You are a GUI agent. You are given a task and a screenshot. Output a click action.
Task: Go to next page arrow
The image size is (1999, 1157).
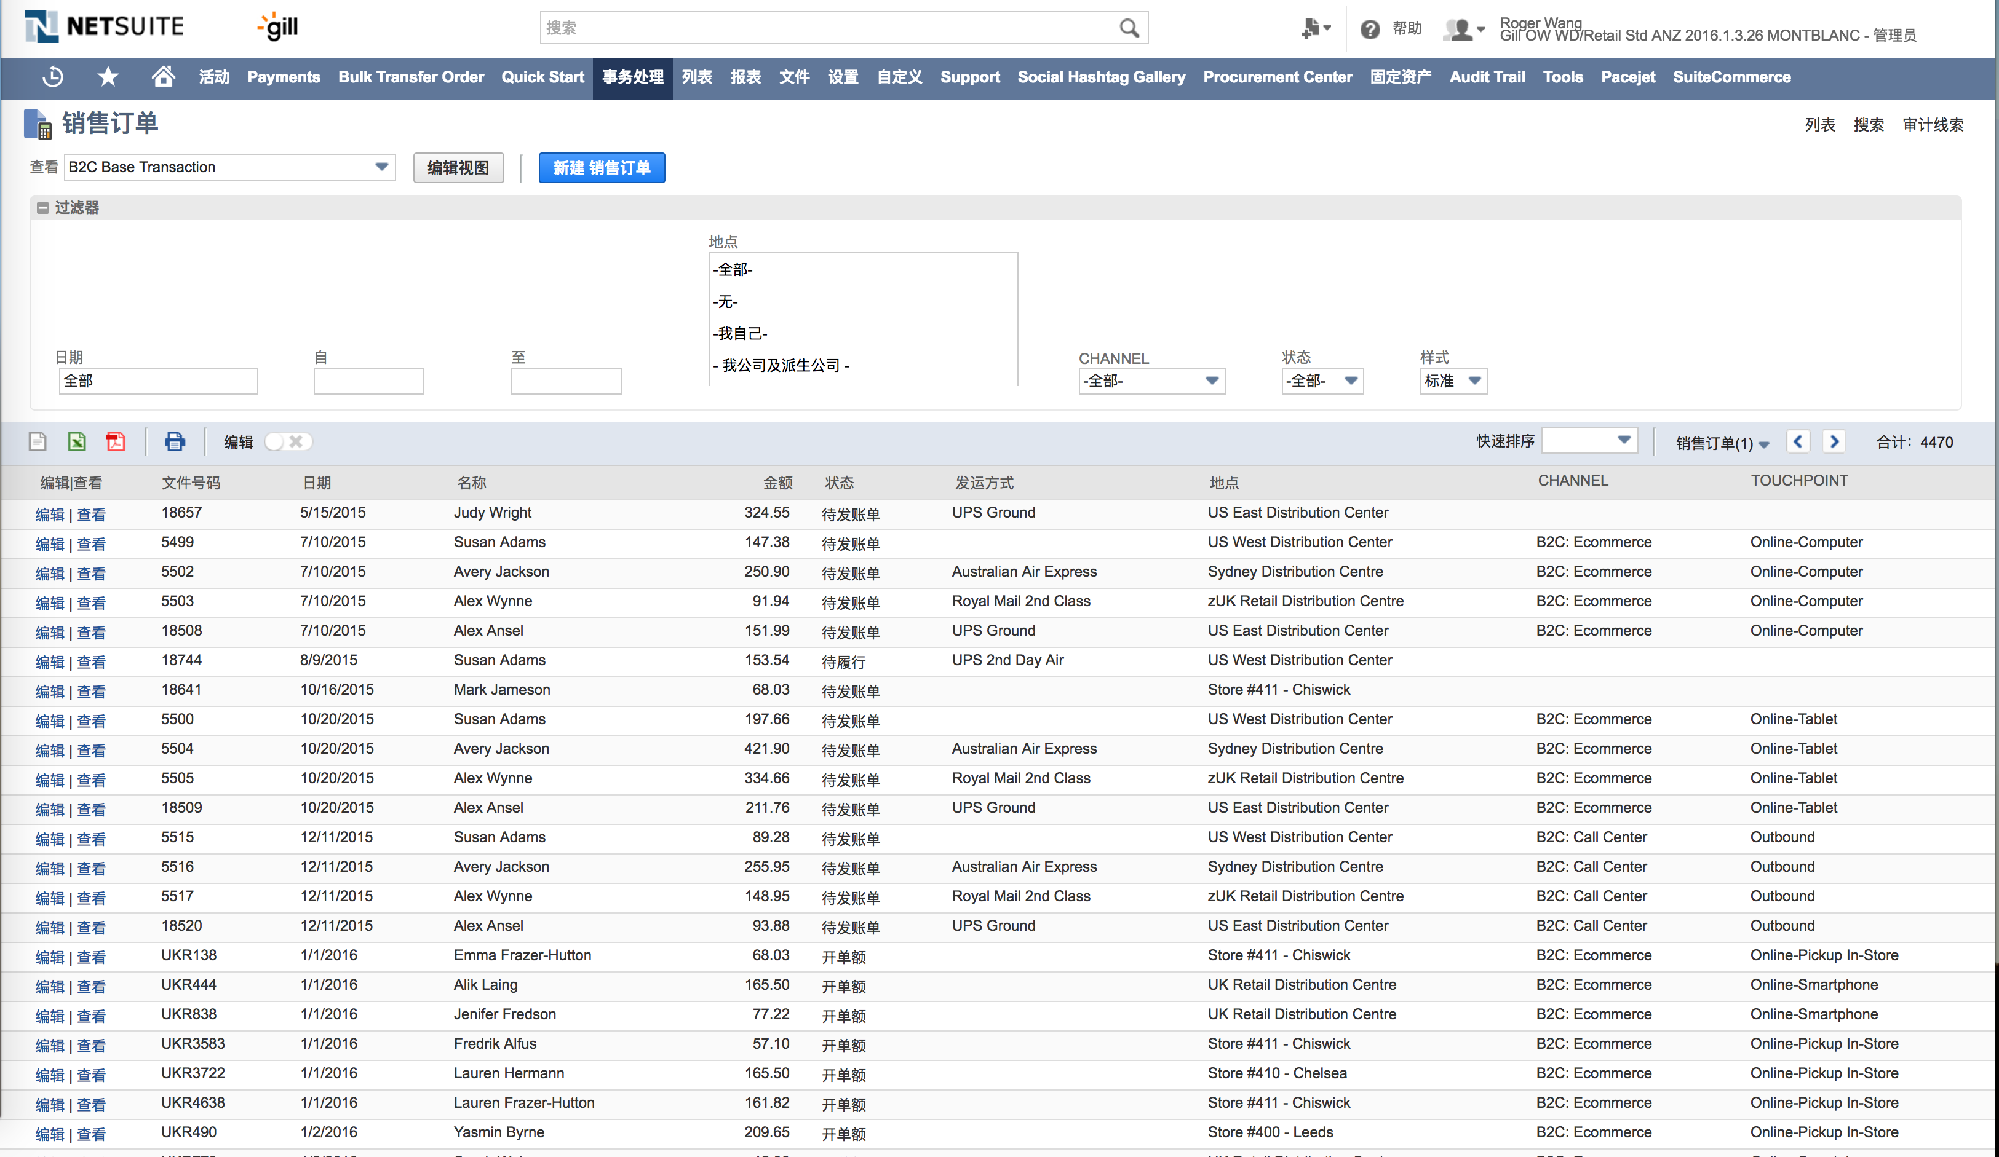(x=1834, y=441)
